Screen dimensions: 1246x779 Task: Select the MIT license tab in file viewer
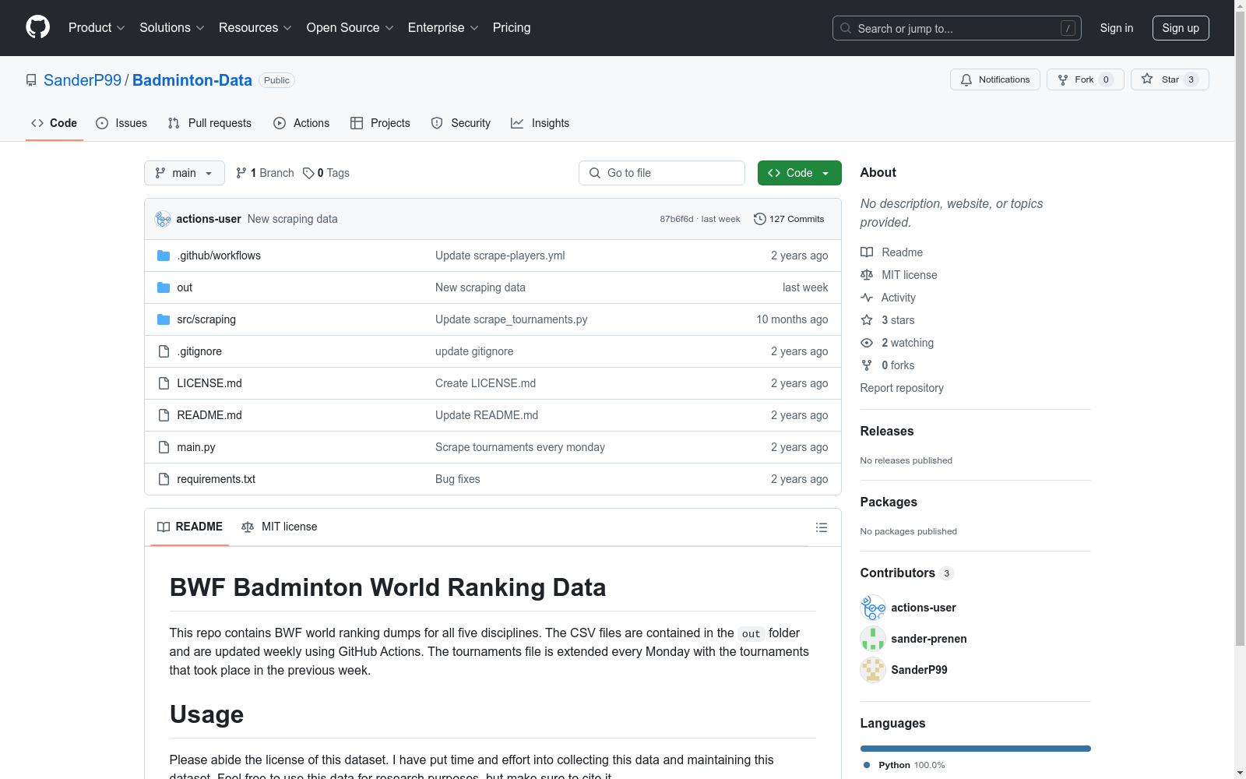[x=280, y=527]
